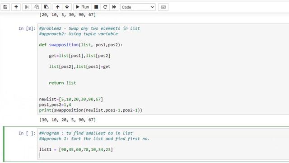
Task: Click the '#Program : to find smallest no' comment
Action: click(86, 133)
